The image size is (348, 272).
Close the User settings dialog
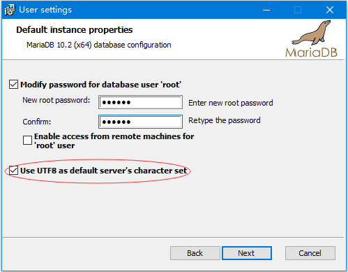point(330,10)
